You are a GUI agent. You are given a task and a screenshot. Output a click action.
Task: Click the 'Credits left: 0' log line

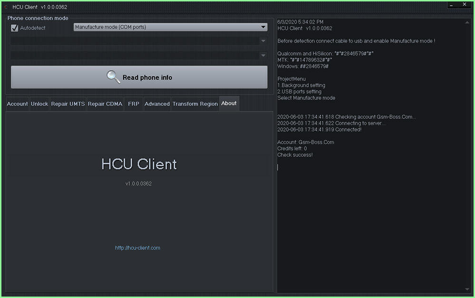click(292, 148)
